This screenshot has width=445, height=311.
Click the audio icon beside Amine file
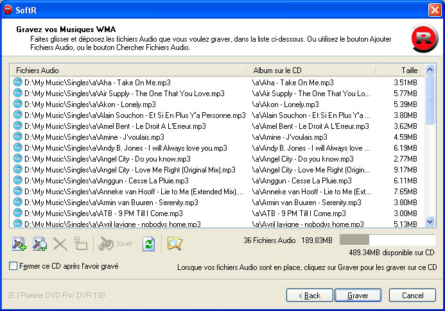17,137
